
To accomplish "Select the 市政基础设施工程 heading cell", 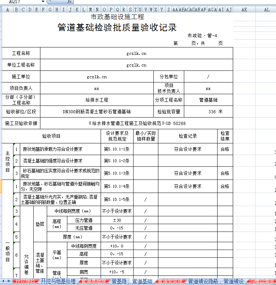I will click(117, 17).
